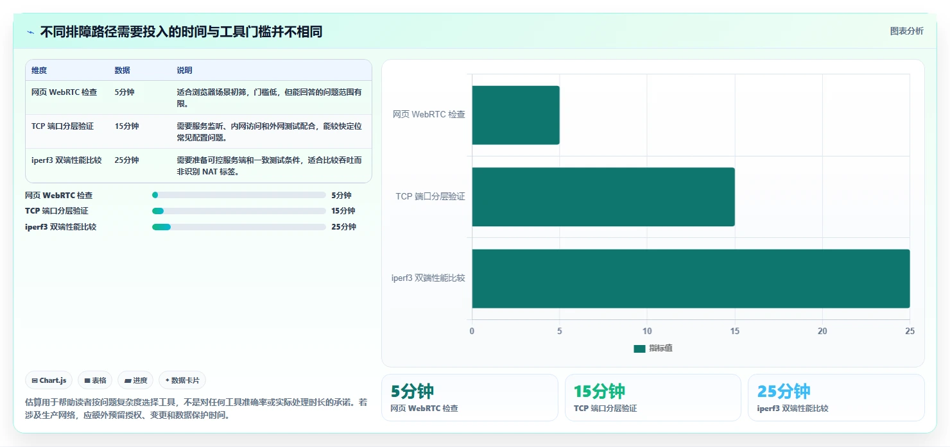Click the TCP 端口分层验证 chart bar

(x=603, y=197)
